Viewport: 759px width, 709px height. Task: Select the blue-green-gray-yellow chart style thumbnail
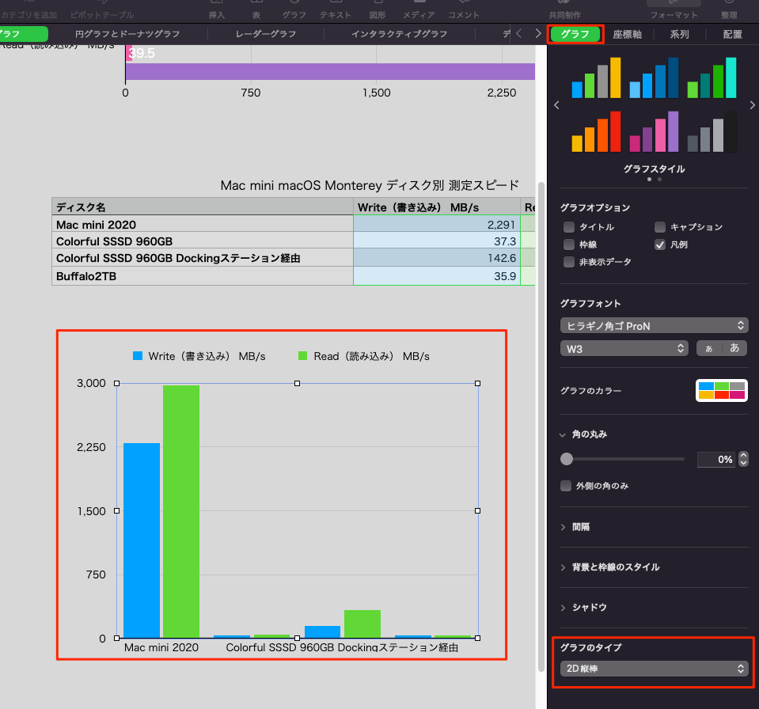596,78
